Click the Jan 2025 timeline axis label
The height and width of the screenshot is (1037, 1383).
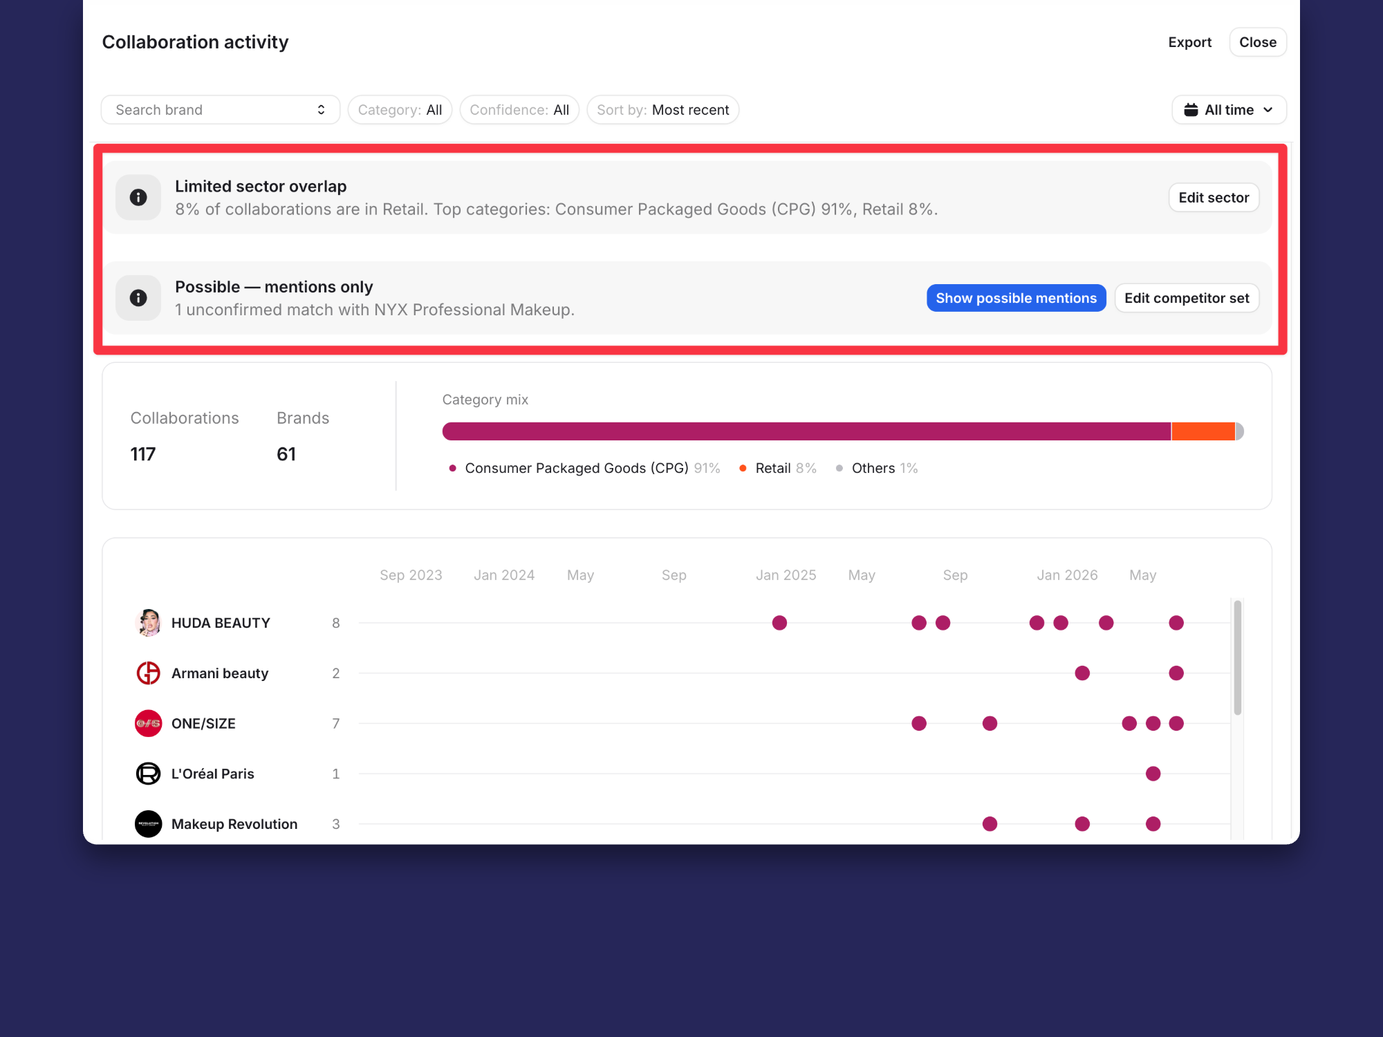point(786,575)
